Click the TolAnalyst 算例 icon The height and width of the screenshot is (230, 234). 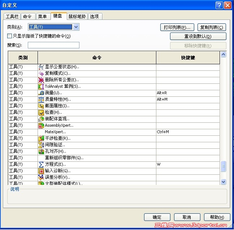(x=41, y=87)
